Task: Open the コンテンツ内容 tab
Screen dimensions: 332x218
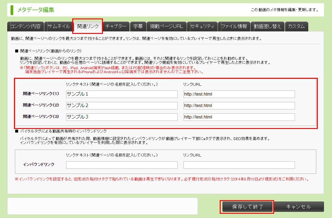Action: (25, 26)
